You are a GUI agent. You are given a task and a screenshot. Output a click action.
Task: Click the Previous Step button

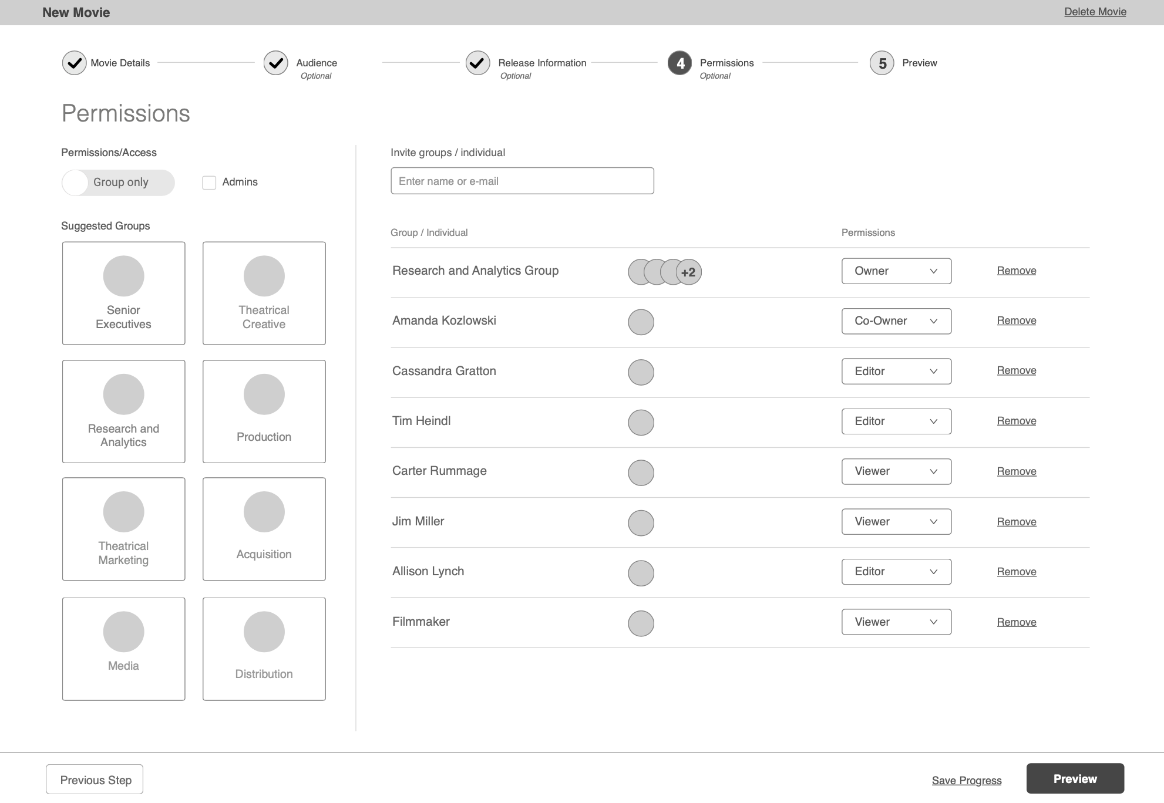(x=95, y=780)
